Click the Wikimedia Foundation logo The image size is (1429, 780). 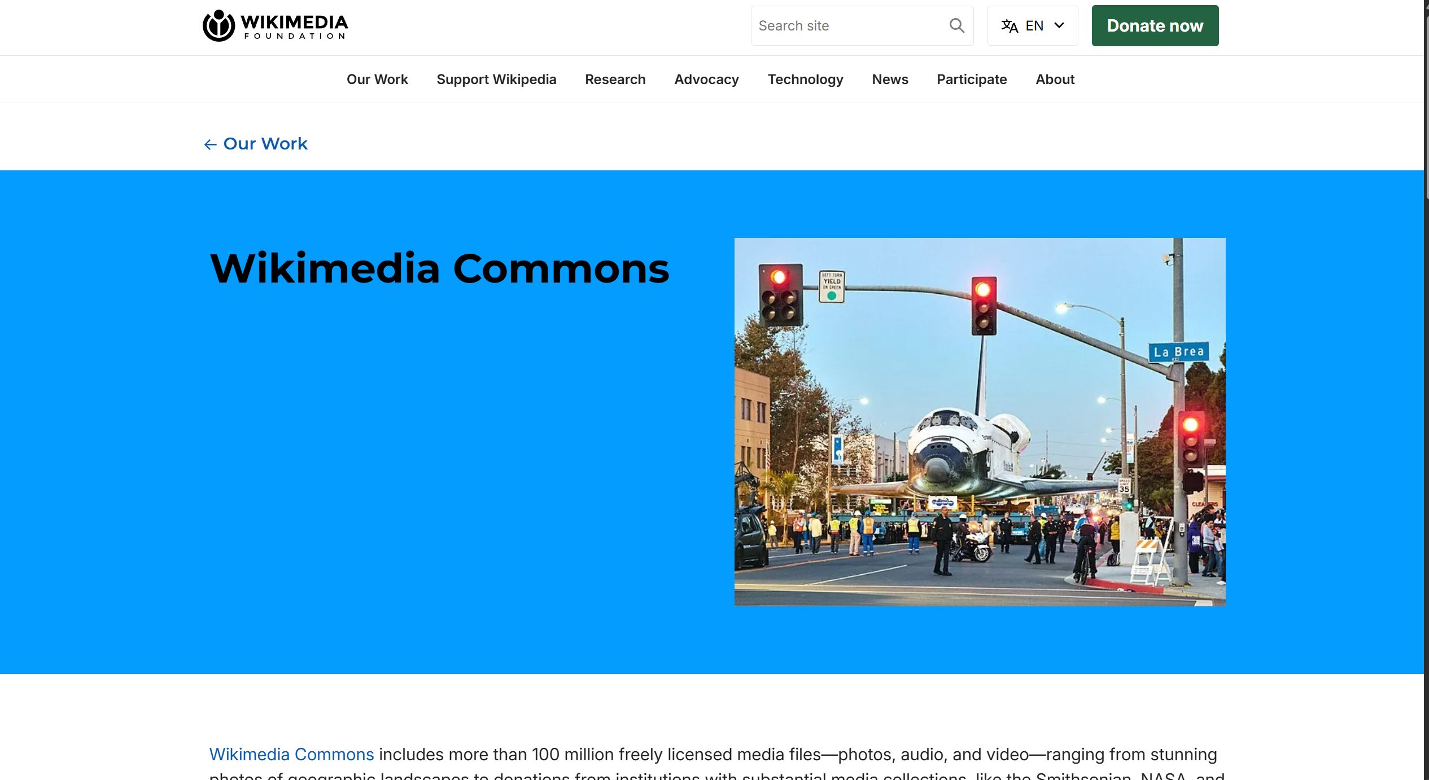(x=275, y=26)
